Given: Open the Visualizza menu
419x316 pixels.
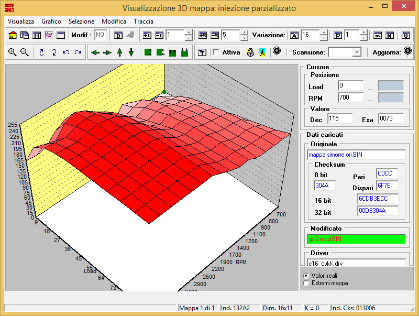Looking at the screenshot, I should pos(21,21).
